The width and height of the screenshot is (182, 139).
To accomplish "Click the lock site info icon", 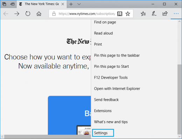I will pos(54,14).
